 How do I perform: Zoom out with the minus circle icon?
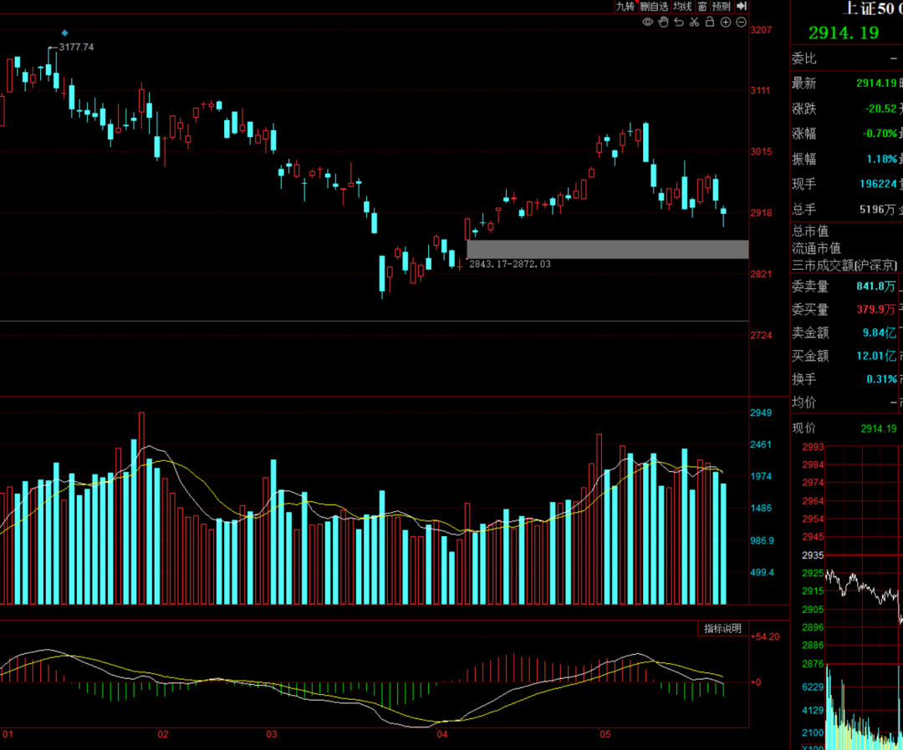point(741,22)
